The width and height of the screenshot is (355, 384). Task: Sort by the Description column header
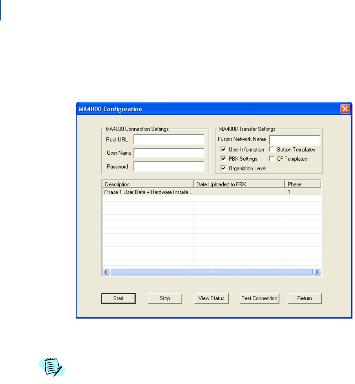147,184
